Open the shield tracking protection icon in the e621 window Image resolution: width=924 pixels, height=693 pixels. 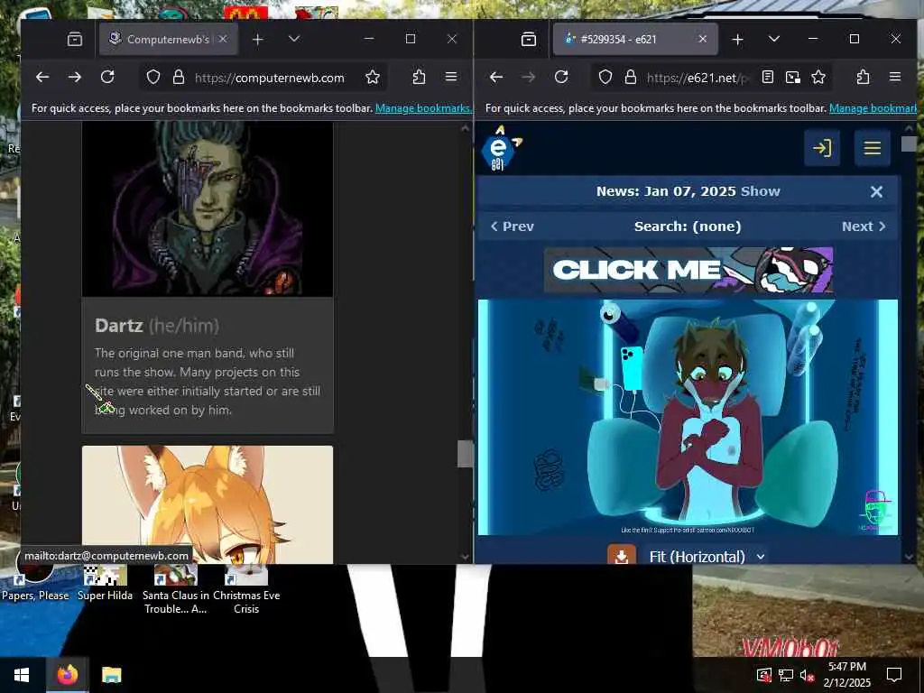[605, 78]
